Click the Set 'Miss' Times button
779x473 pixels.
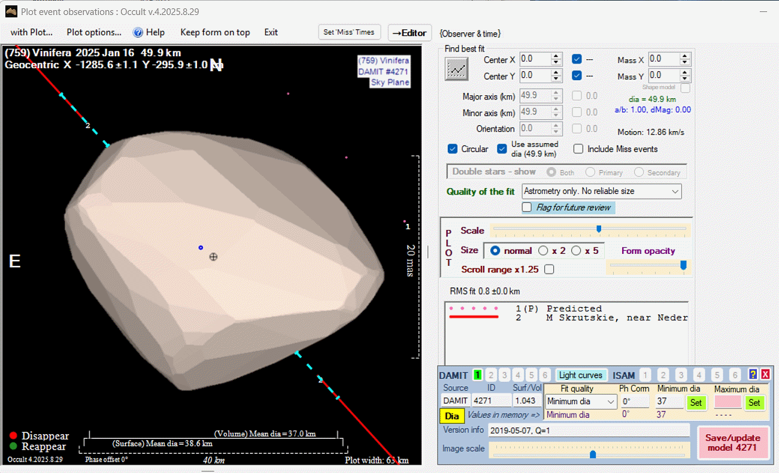click(x=349, y=32)
